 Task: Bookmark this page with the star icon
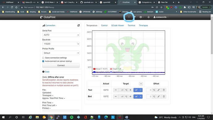(x=161, y=7)
